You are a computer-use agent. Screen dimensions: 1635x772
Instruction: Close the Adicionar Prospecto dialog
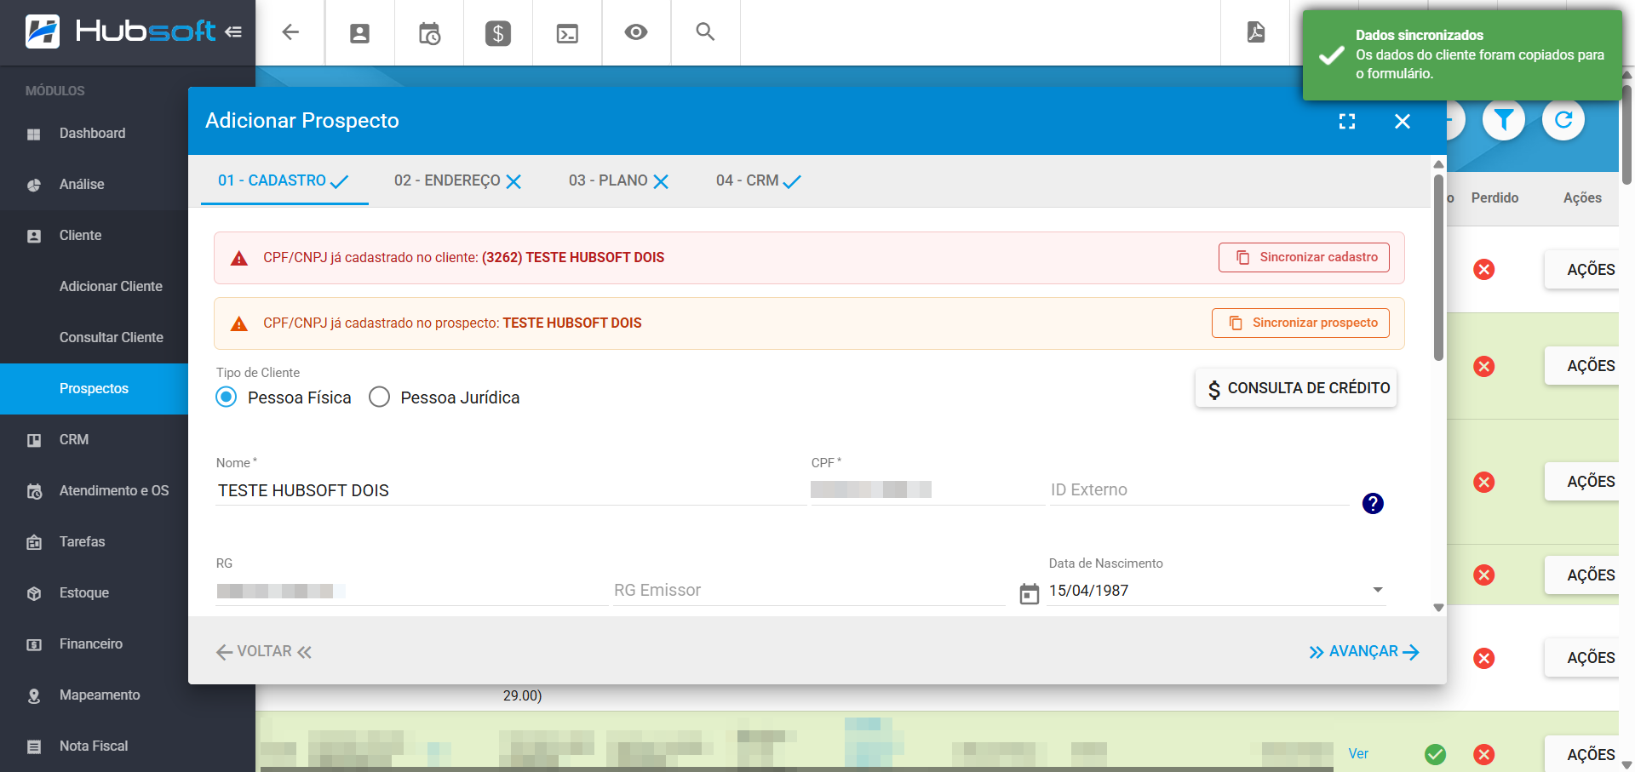click(x=1403, y=122)
